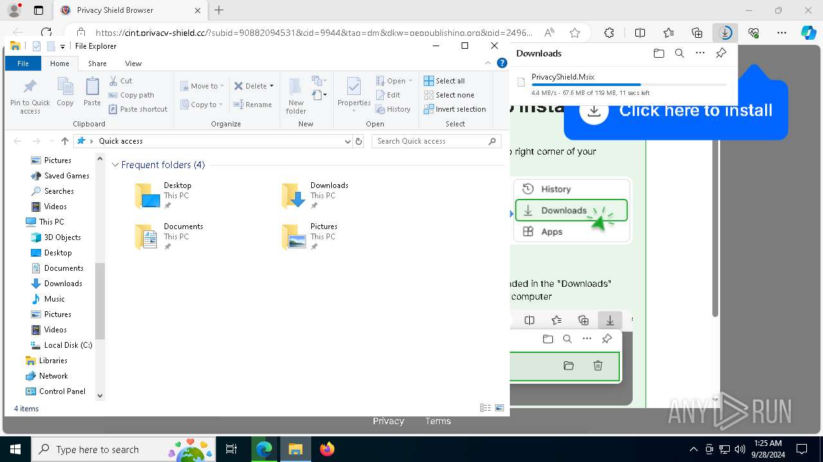The width and height of the screenshot is (823, 462).
Task: Click Cut in the Clipboard group
Action: [x=120, y=81]
